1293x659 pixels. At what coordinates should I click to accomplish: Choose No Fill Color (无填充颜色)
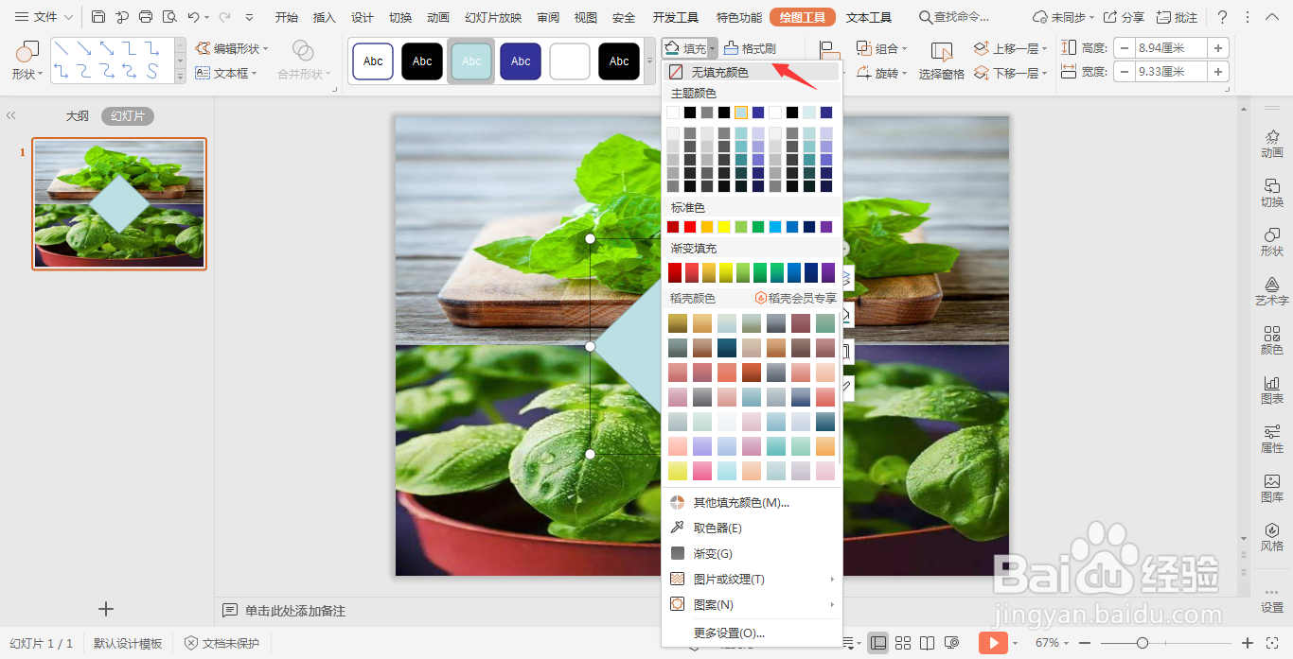(752, 72)
